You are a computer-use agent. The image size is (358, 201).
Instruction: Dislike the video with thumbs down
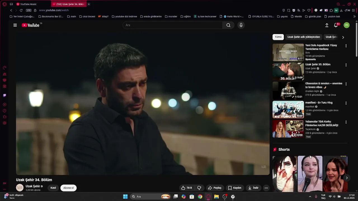tap(199, 188)
